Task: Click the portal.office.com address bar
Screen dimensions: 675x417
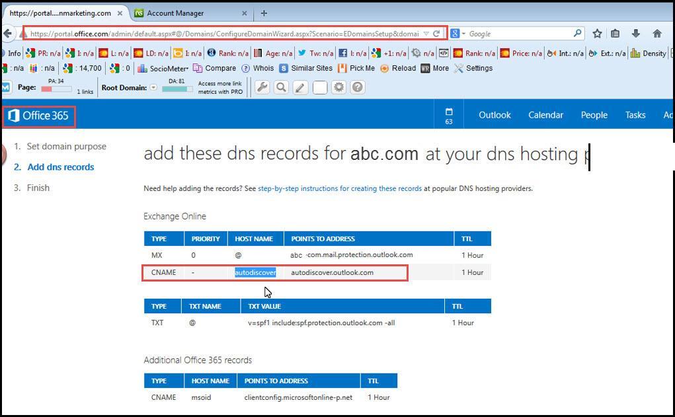Action: coord(224,34)
